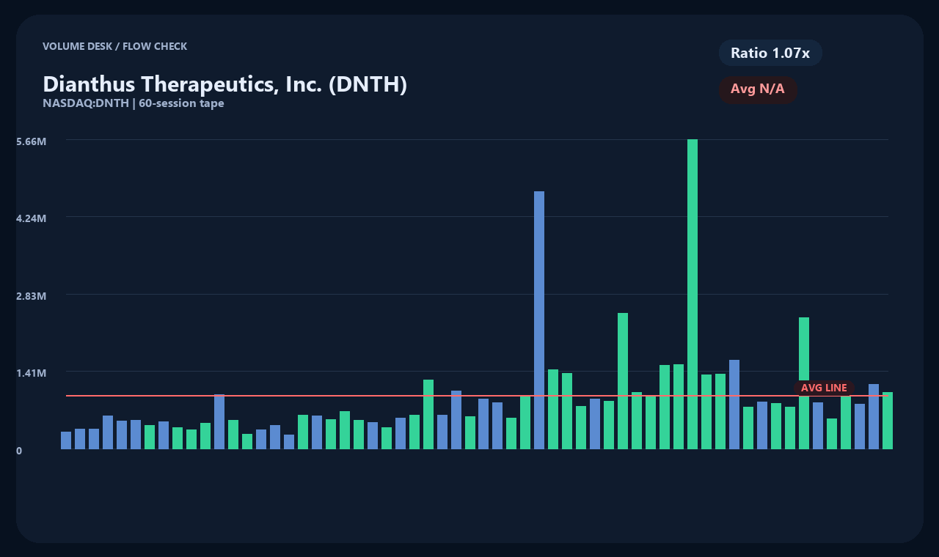Click the 1.41M axis label

pos(32,372)
